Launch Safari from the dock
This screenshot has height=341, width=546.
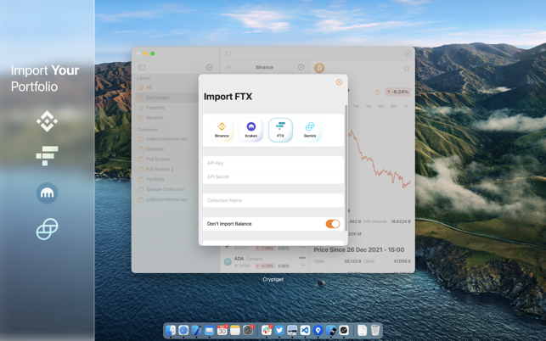pos(183,330)
